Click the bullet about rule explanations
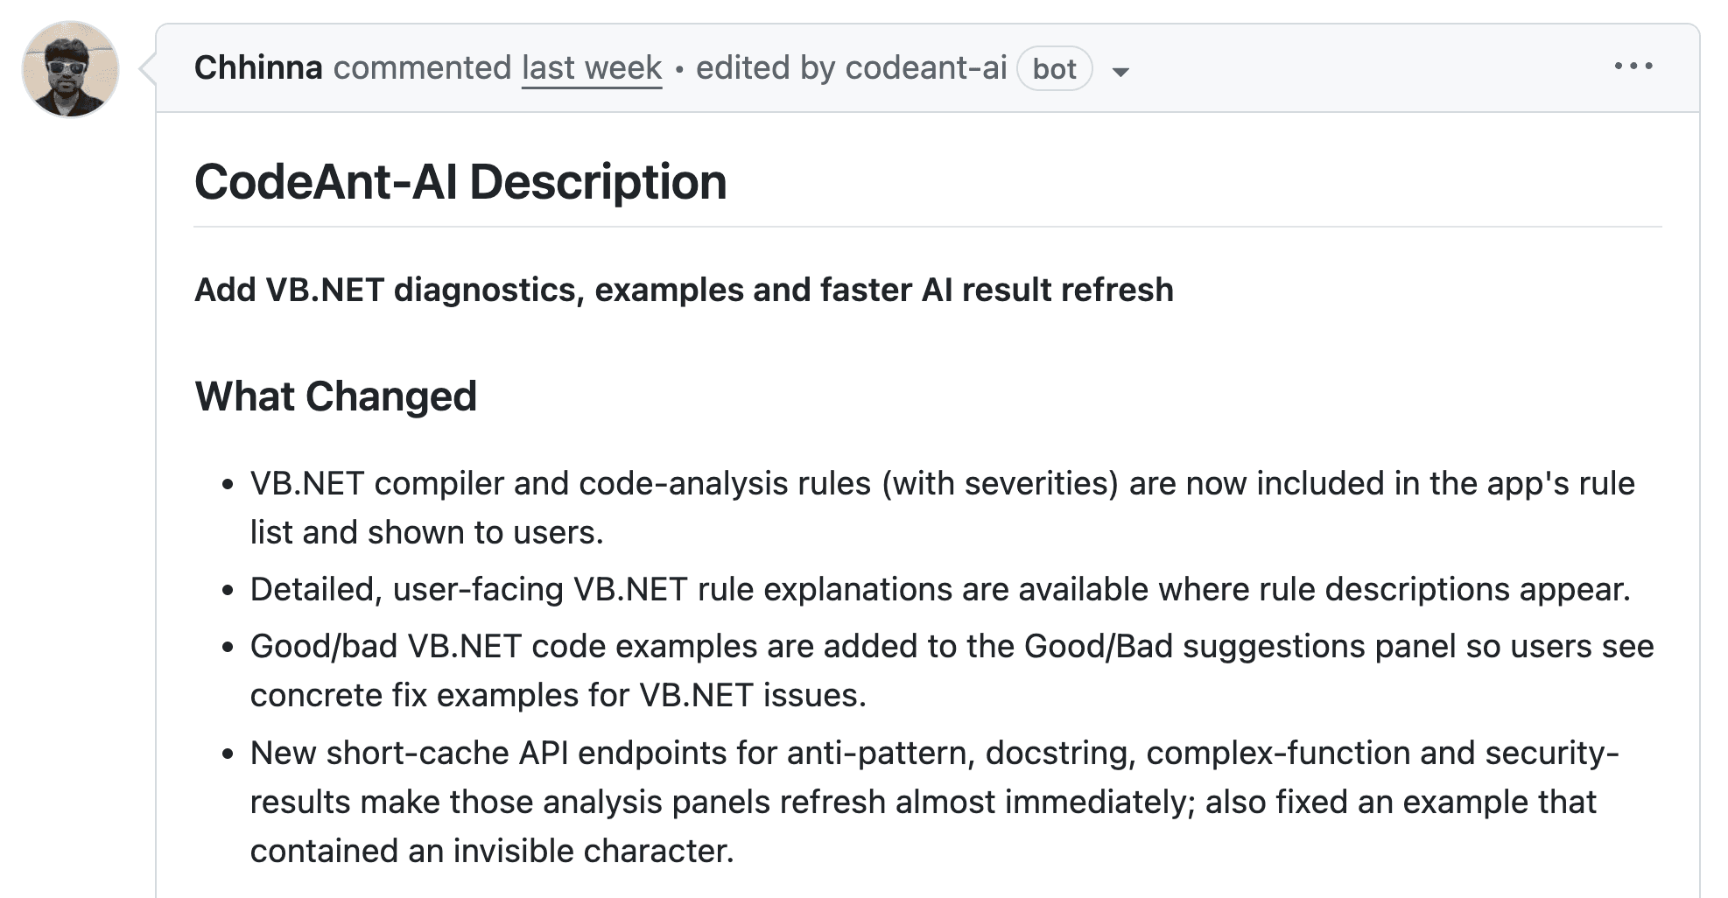The image size is (1728, 898). point(788,589)
